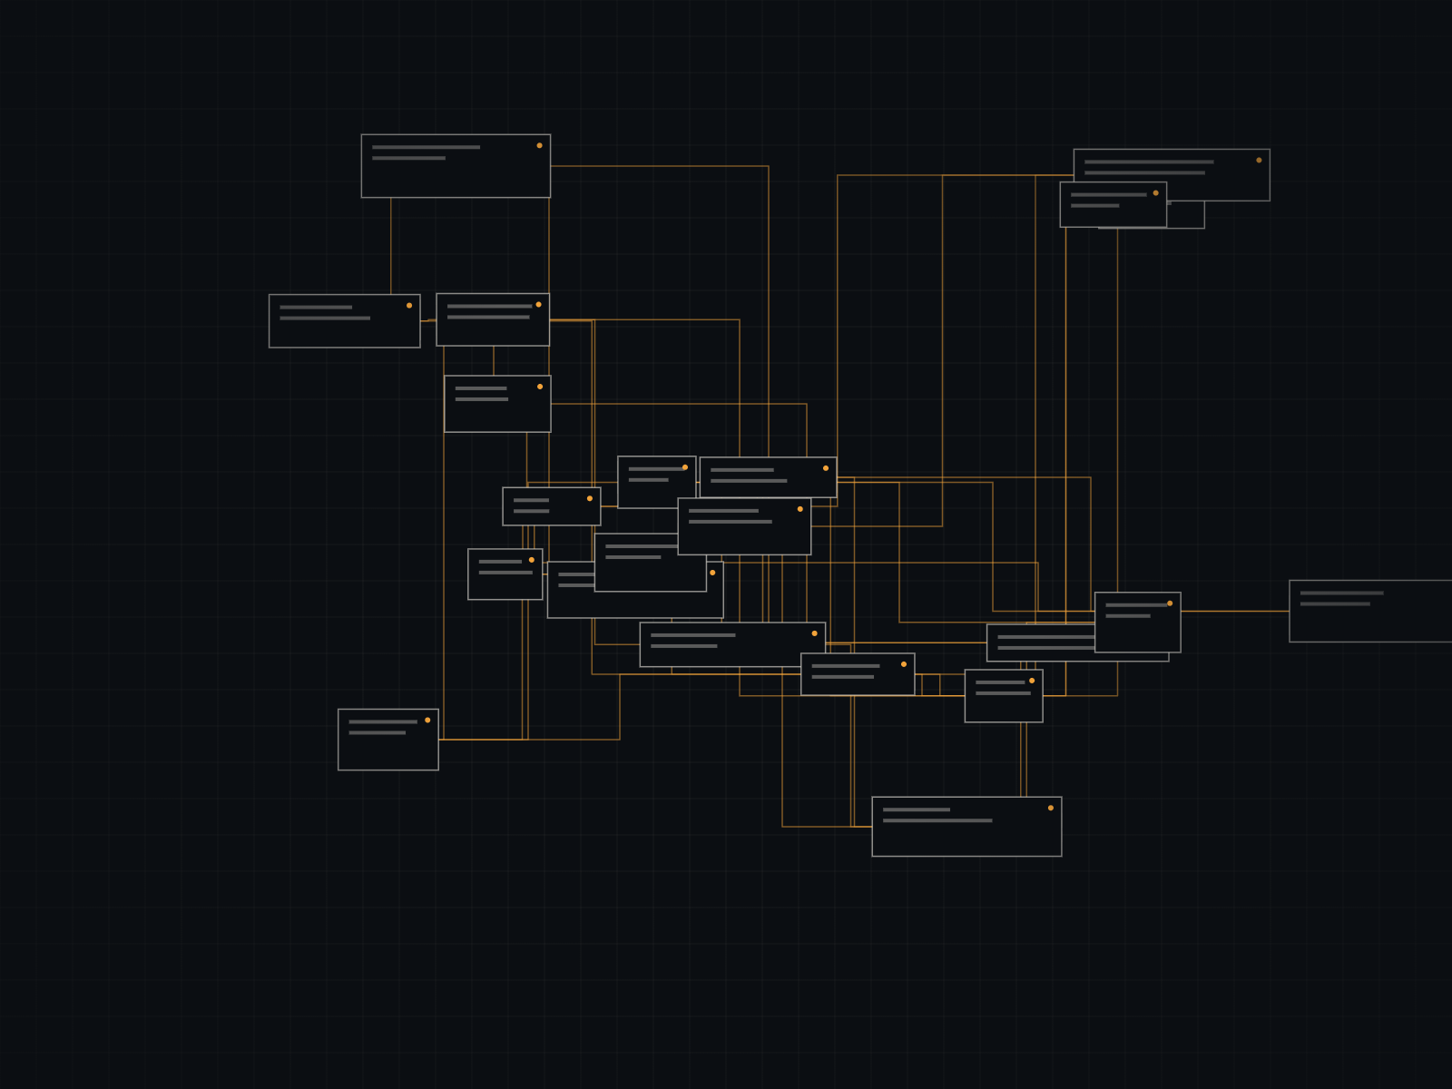Select the node directly below the top-left node's lower-right neighbor

[497, 404]
